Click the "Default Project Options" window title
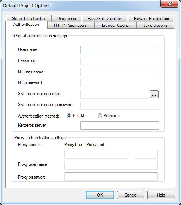 (x=27, y=6)
